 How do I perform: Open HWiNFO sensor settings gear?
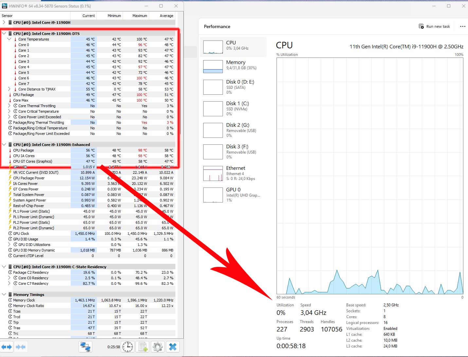pos(158,347)
